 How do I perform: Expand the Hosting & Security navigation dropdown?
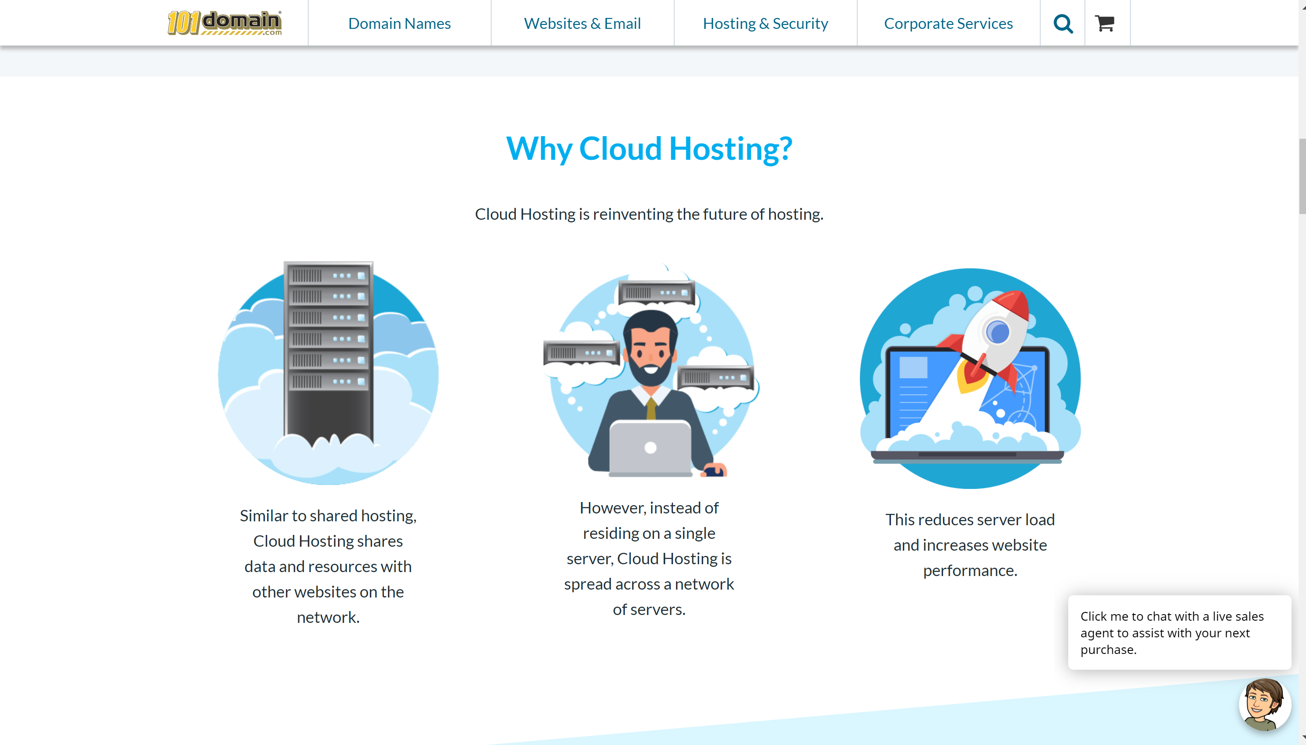765,23
